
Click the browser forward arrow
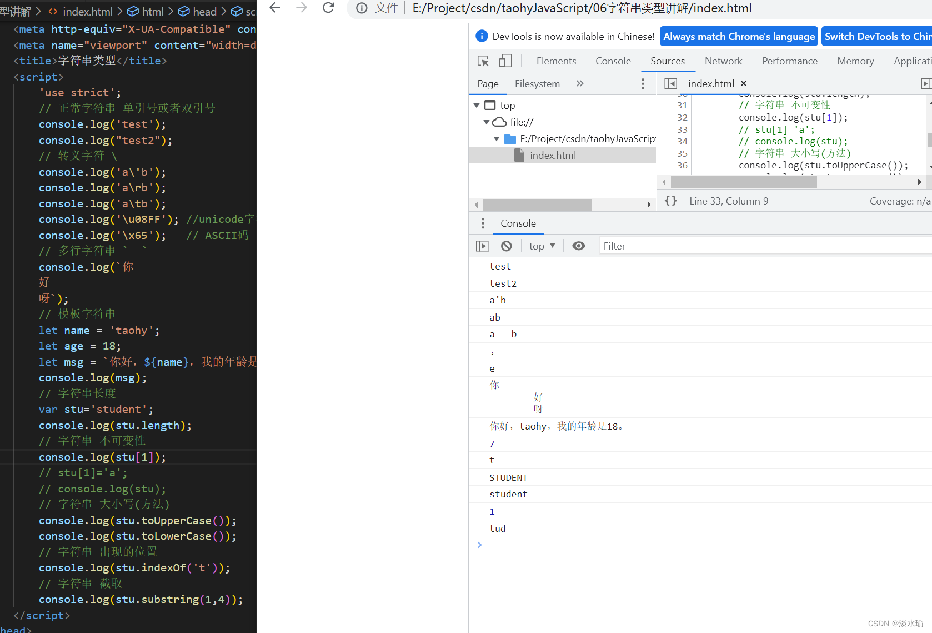click(x=302, y=8)
